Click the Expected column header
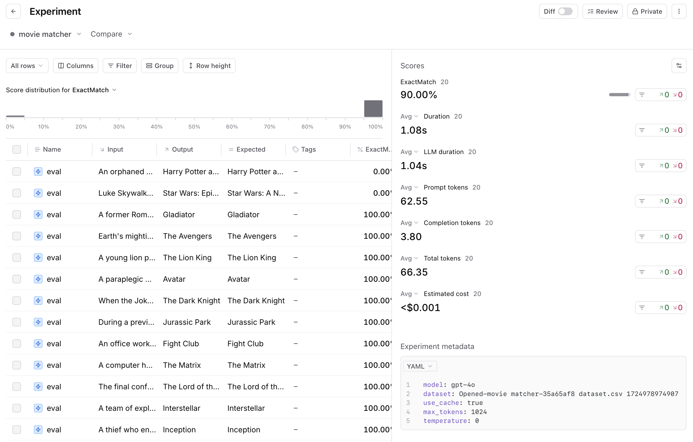693x442 pixels. (250, 149)
